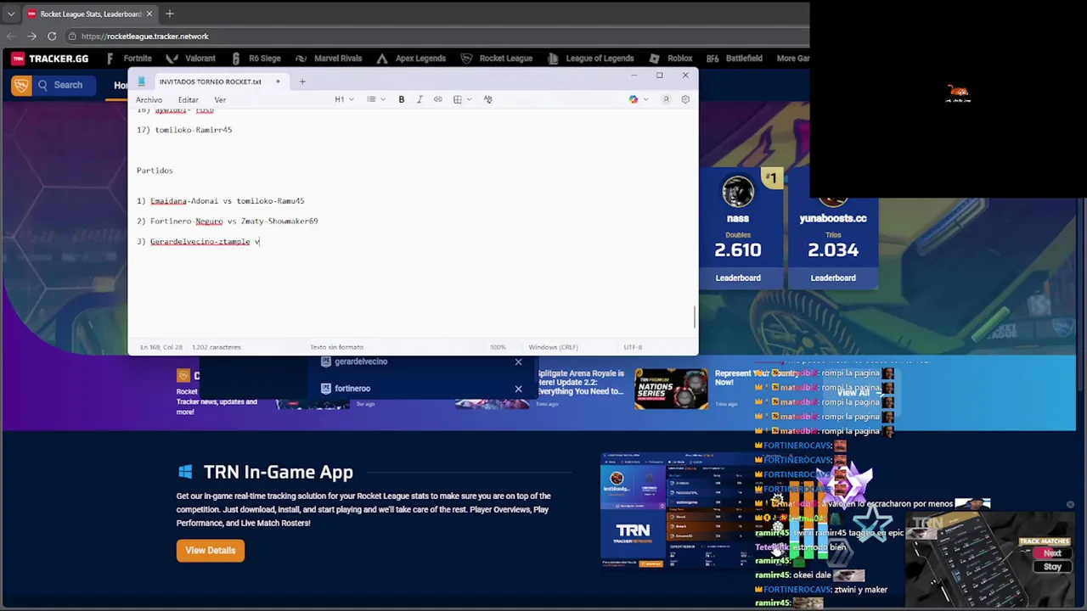Click Leaderboard under nass
1087x611 pixels.
(x=738, y=277)
